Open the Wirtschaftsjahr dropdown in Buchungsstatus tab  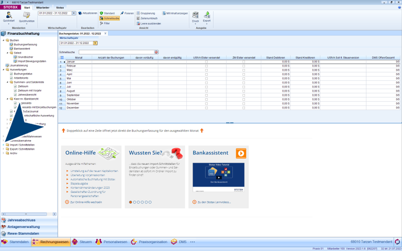coord(95,43)
